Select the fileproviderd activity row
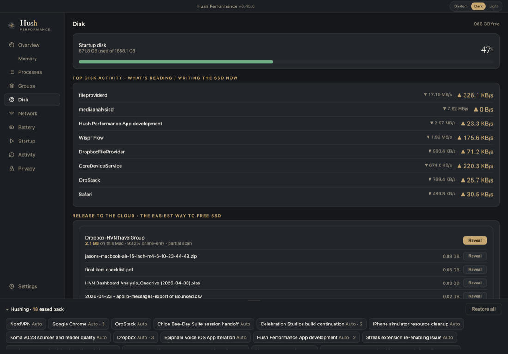 286,95
